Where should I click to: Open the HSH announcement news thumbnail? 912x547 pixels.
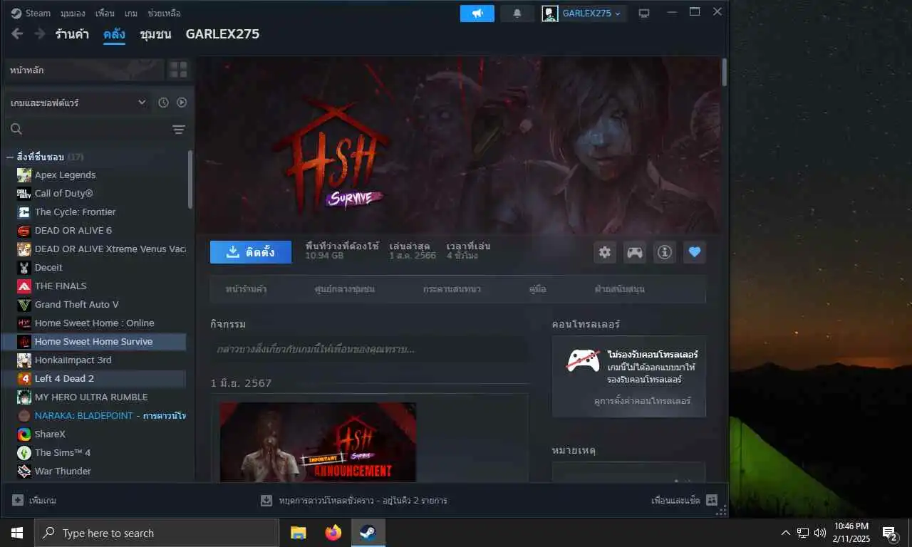(318, 442)
